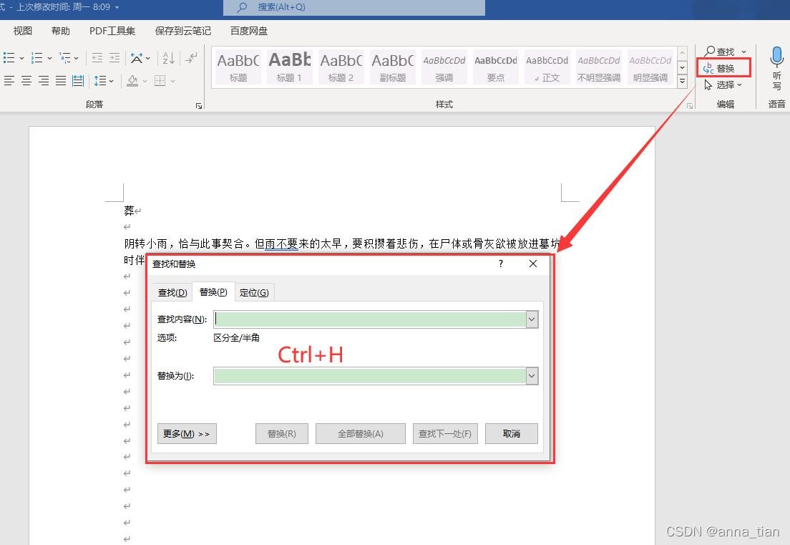Click the center align paragraph icon

(x=26, y=81)
